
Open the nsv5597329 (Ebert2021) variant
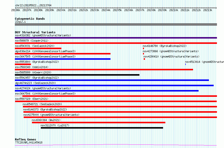(x=32, y=99)
